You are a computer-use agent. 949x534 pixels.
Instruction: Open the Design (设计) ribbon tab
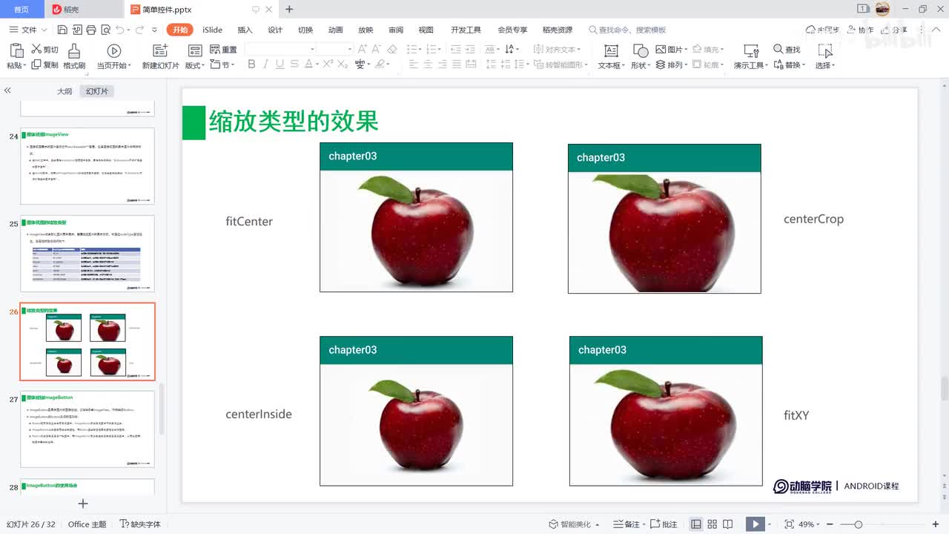click(275, 30)
